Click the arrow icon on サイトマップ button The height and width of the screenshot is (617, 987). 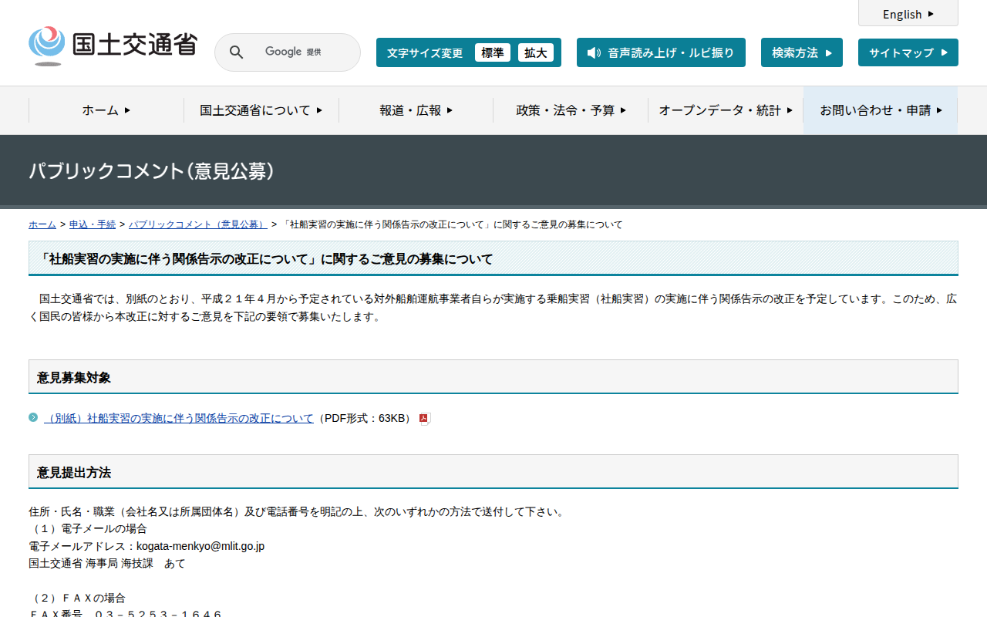pyautogui.click(x=945, y=52)
